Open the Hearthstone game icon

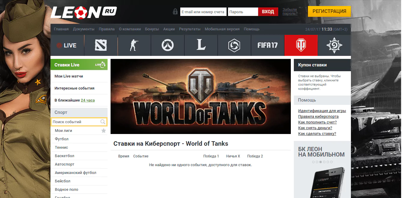tap(334, 45)
